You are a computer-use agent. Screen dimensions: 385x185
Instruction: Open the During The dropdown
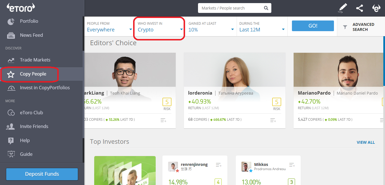pyautogui.click(x=262, y=27)
